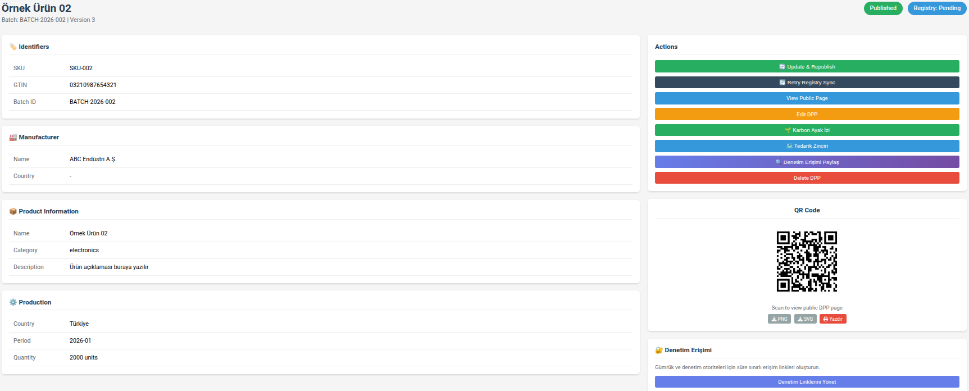Click the batch and version subtitle

(x=48, y=20)
